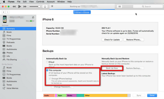Open the Account menu
Viewport: 164px width, 99px height.
tap(51, 2)
